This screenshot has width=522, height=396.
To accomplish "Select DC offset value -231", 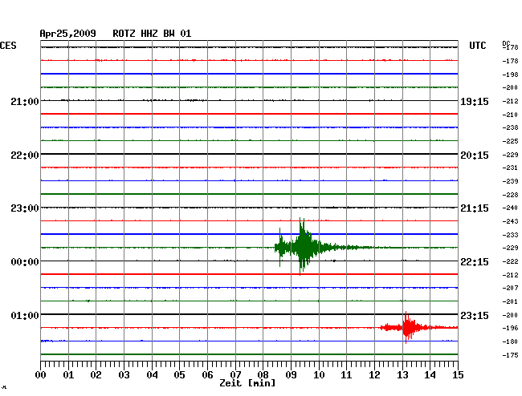I will (x=510, y=168).
